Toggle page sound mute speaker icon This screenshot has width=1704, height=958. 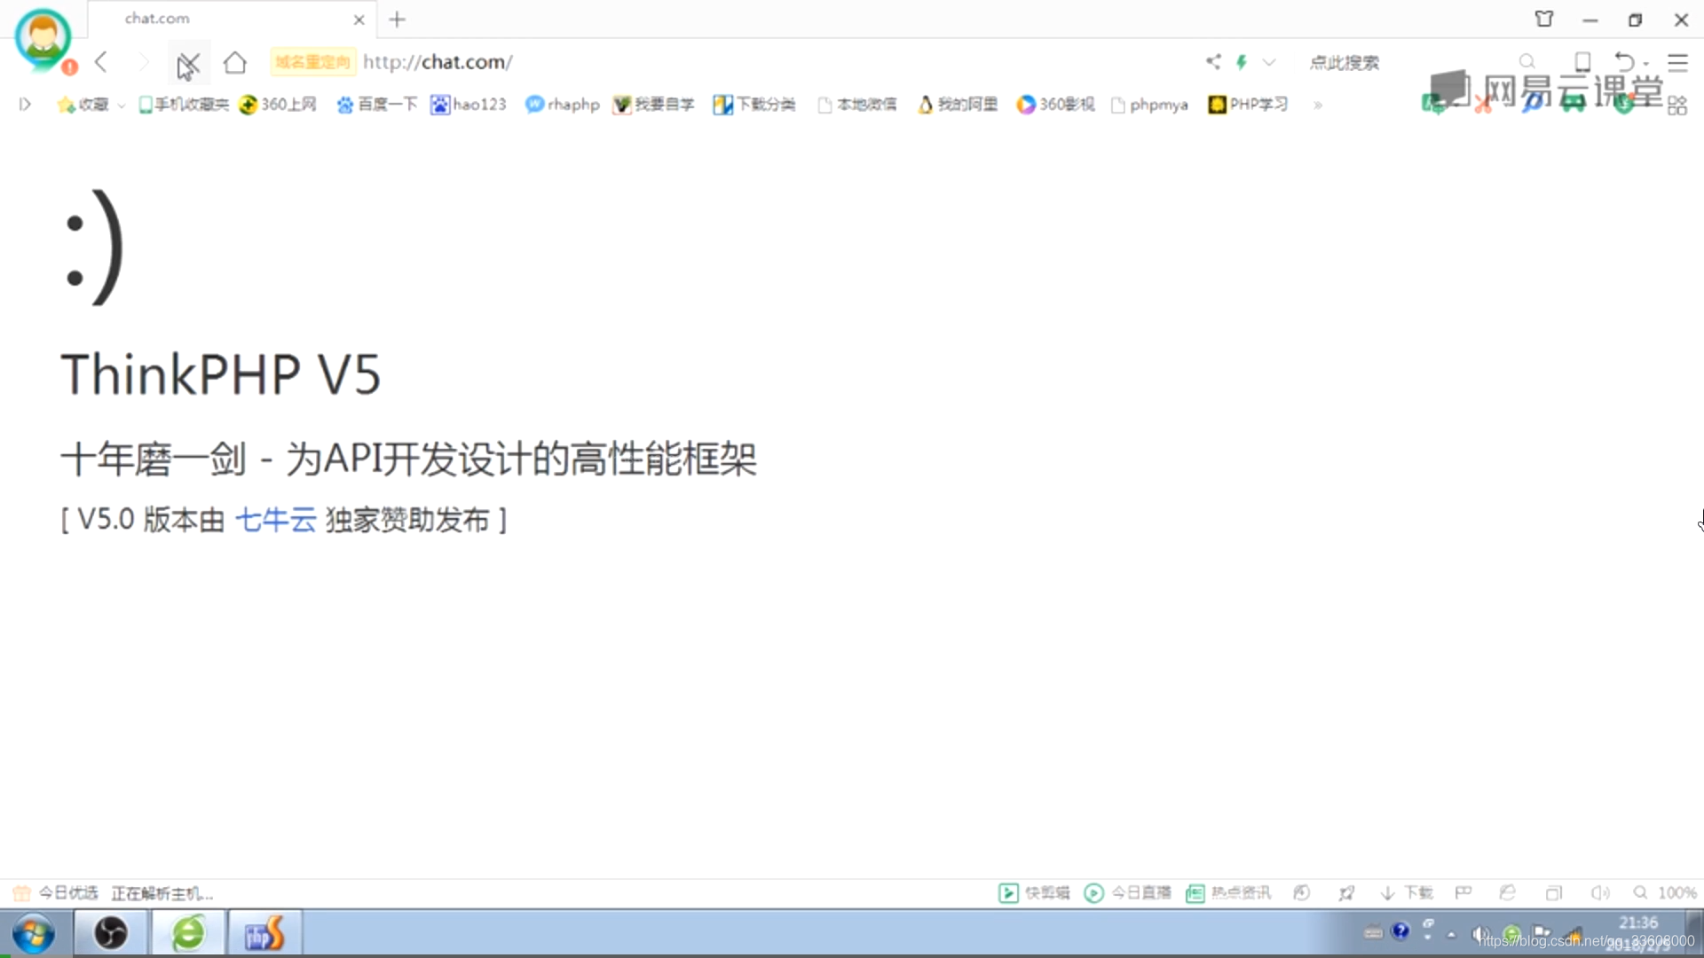point(1600,893)
